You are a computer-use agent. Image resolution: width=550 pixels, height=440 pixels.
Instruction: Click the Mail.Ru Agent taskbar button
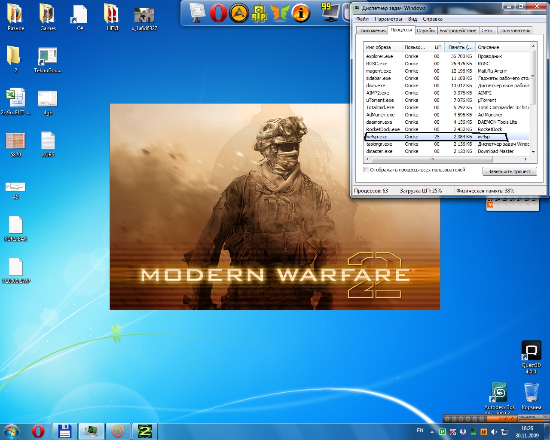(118, 431)
